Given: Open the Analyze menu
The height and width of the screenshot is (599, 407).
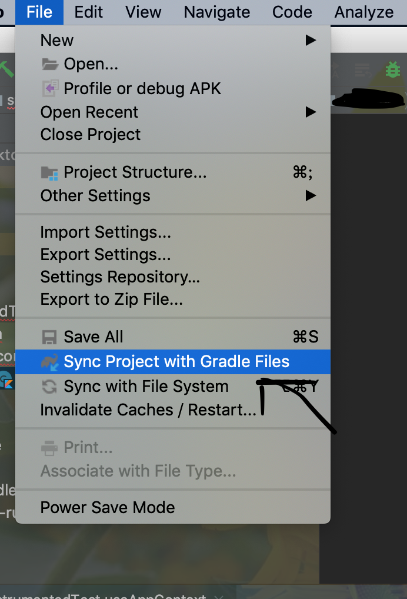Looking at the screenshot, I should point(364,12).
